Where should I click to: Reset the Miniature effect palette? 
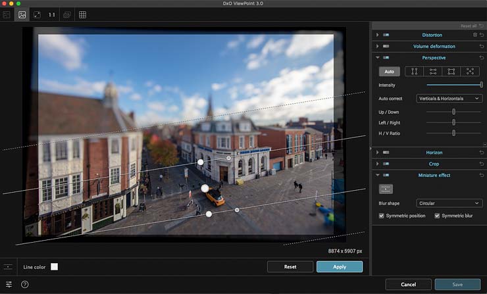click(482, 175)
